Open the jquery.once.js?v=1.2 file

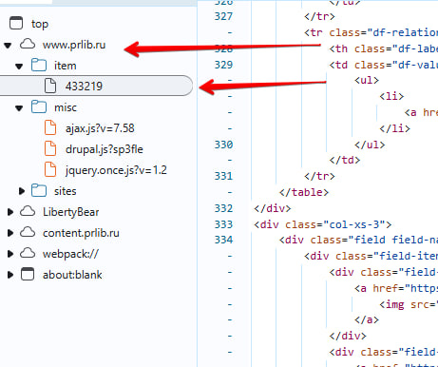click(x=116, y=170)
